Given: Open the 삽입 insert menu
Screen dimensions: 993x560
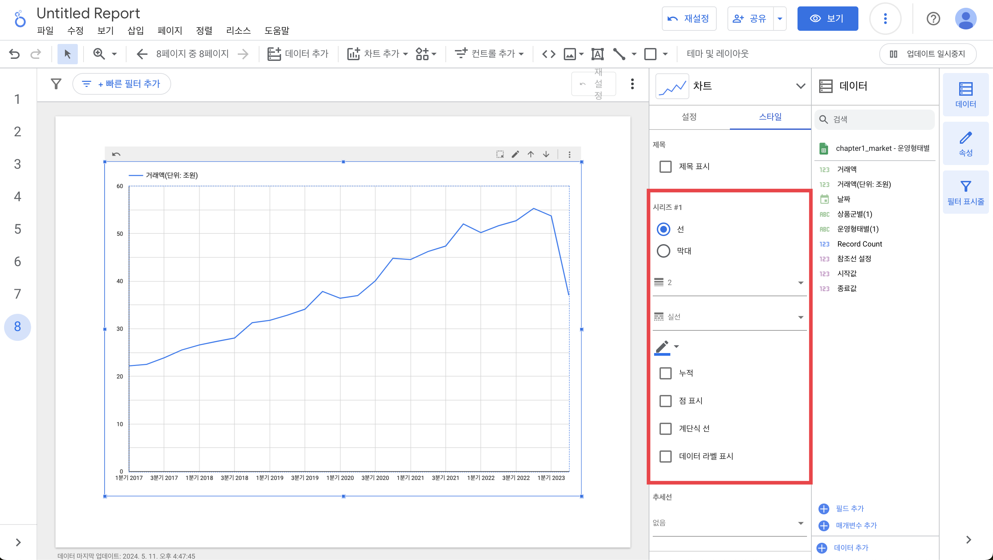Looking at the screenshot, I should click(135, 30).
